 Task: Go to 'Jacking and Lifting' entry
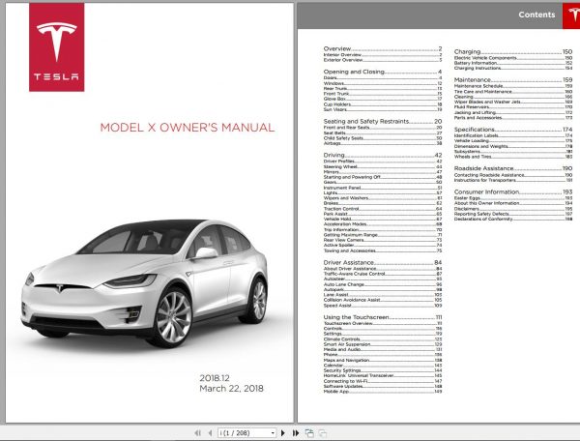click(513, 112)
